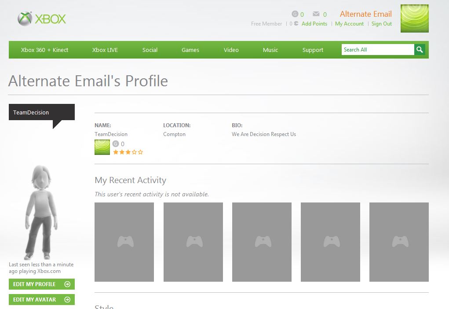Image resolution: width=449 pixels, height=309 pixels.
Task: Select fourth recent activity game placeholder
Action: pos(330,242)
